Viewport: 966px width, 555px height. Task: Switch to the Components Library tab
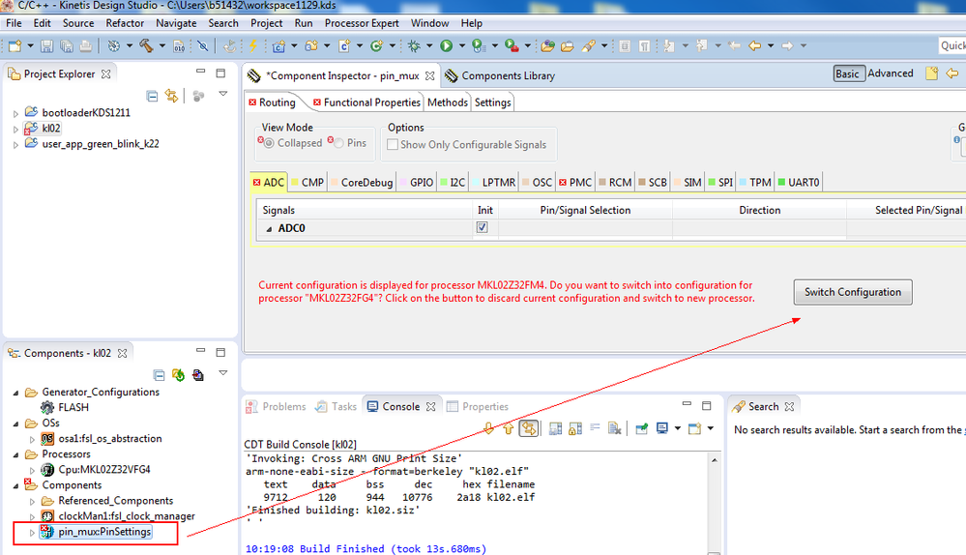pyautogui.click(x=500, y=75)
